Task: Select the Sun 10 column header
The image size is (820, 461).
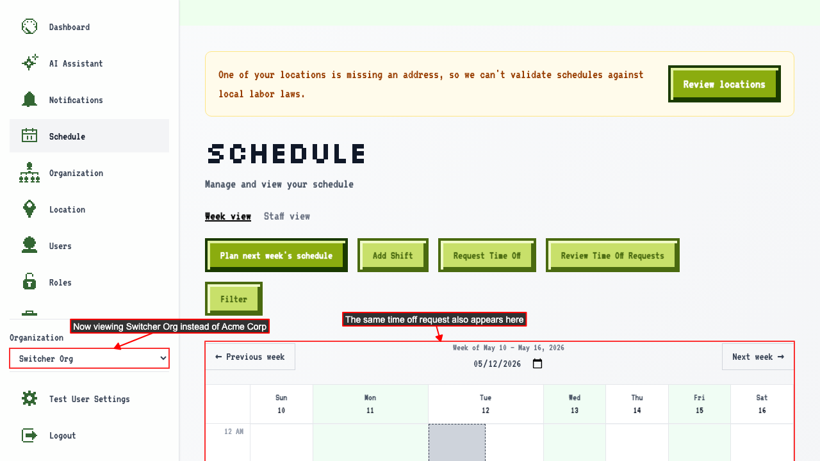Action: [x=281, y=404]
